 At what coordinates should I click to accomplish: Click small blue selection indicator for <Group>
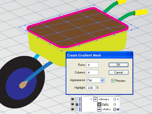[118, 99]
